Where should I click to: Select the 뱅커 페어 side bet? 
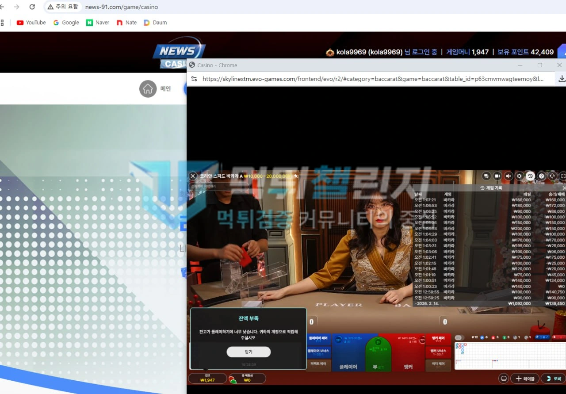438,340
